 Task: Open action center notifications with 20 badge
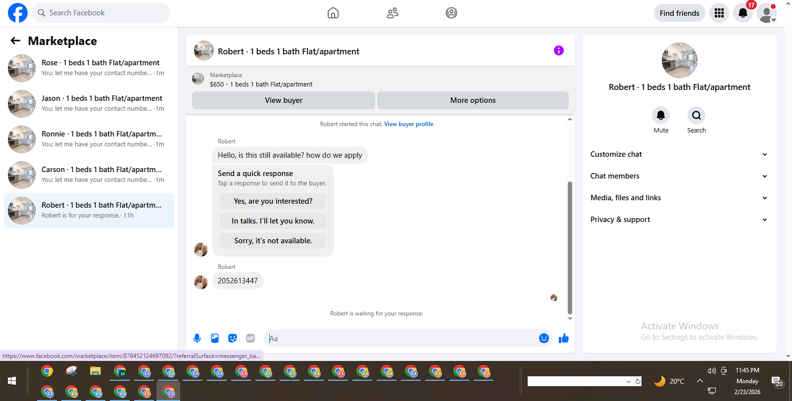(777, 381)
